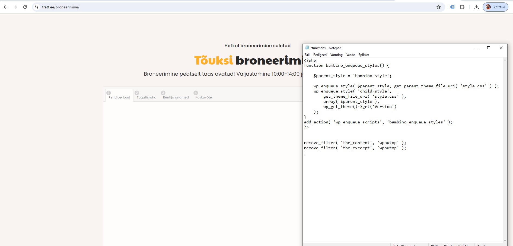Image resolution: width=513 pixels, height=246 pixels.
Task: Click Notepad scrollbar down arrow
Action: [505, 240]
